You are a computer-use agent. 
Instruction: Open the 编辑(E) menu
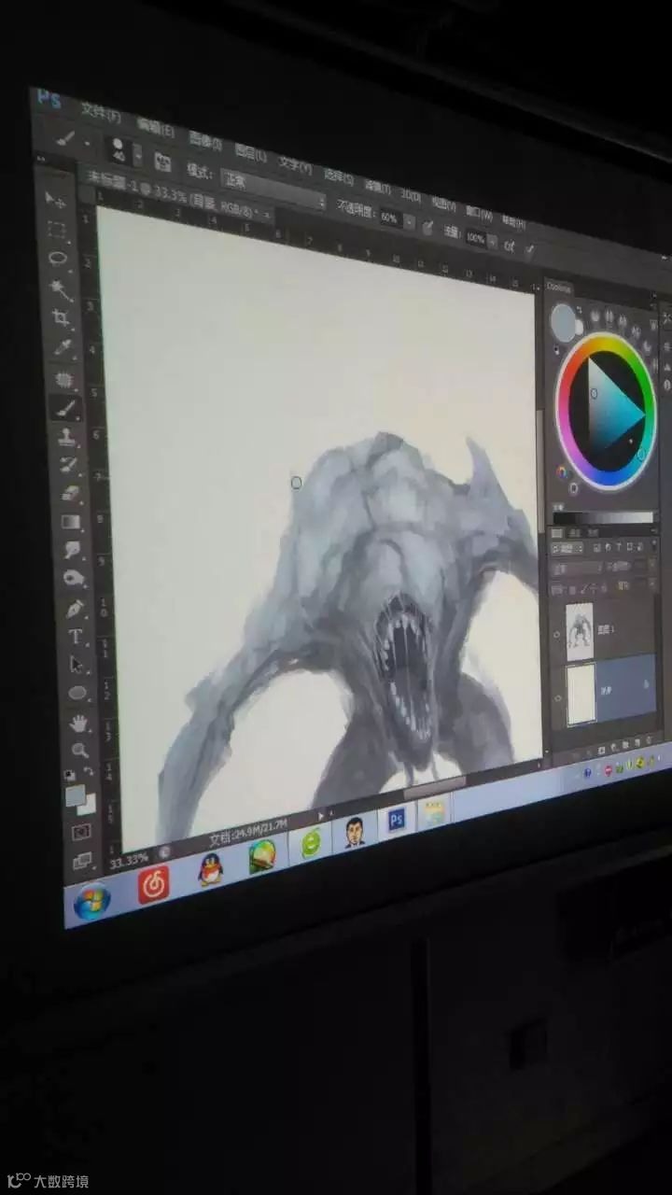coord(155,126)
